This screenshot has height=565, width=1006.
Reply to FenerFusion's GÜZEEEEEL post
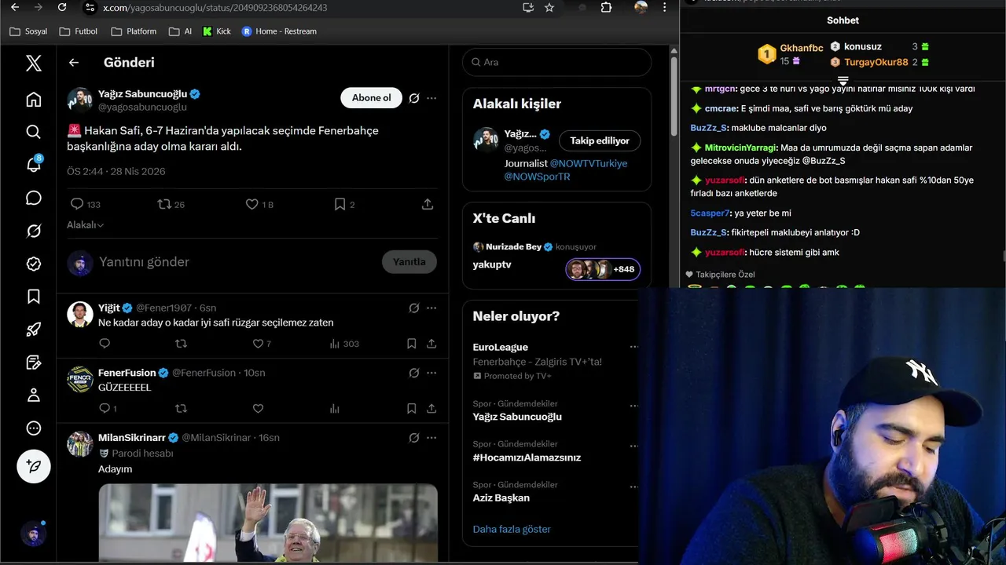pos(108,408)
